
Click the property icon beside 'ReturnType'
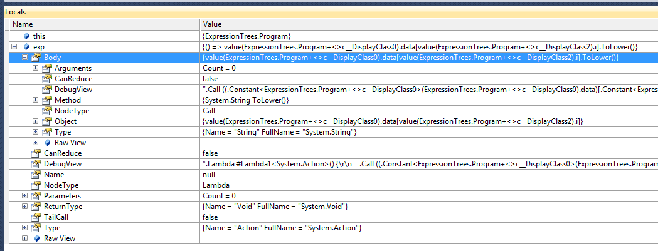37,206
